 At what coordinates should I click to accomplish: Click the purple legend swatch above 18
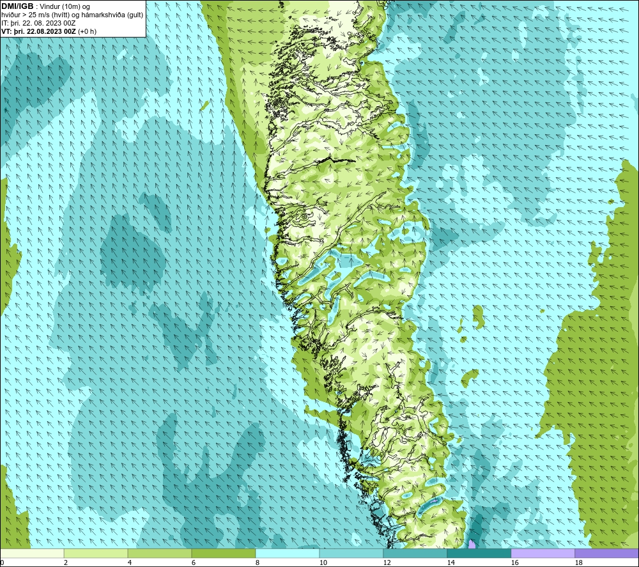click(606, 553)
